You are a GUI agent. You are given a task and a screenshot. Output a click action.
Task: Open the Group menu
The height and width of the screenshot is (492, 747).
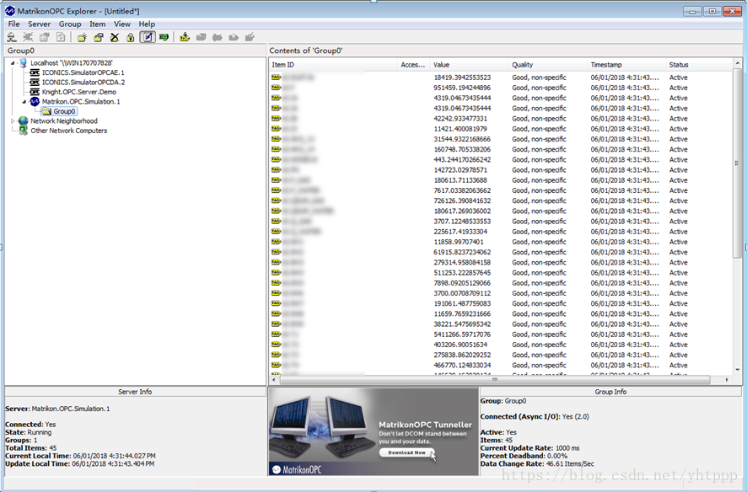tap(70, 24)
